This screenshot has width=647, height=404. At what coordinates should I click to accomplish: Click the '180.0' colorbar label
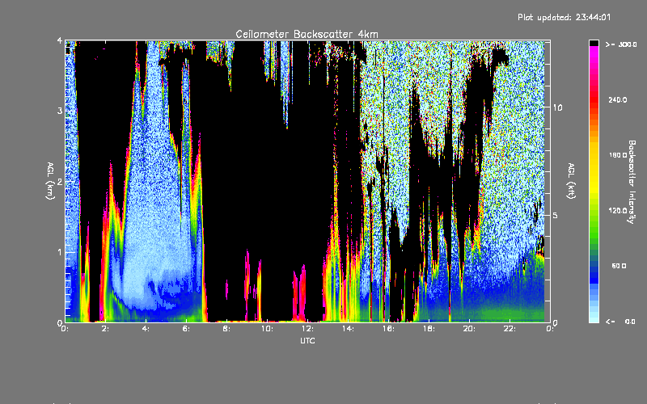coord(618,155)
